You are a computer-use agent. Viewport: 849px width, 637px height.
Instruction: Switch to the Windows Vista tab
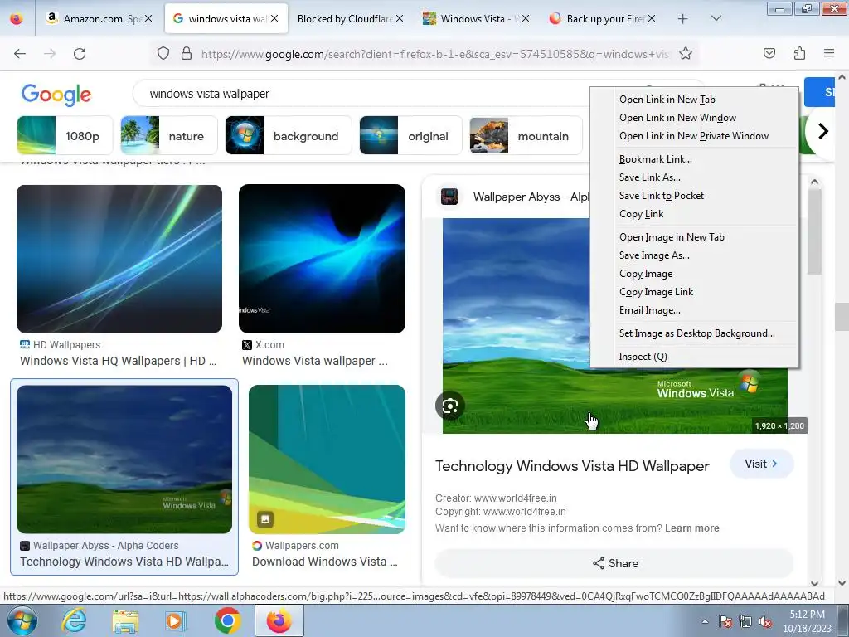[x=477, y=18]
